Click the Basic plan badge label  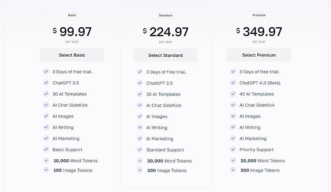72,15
